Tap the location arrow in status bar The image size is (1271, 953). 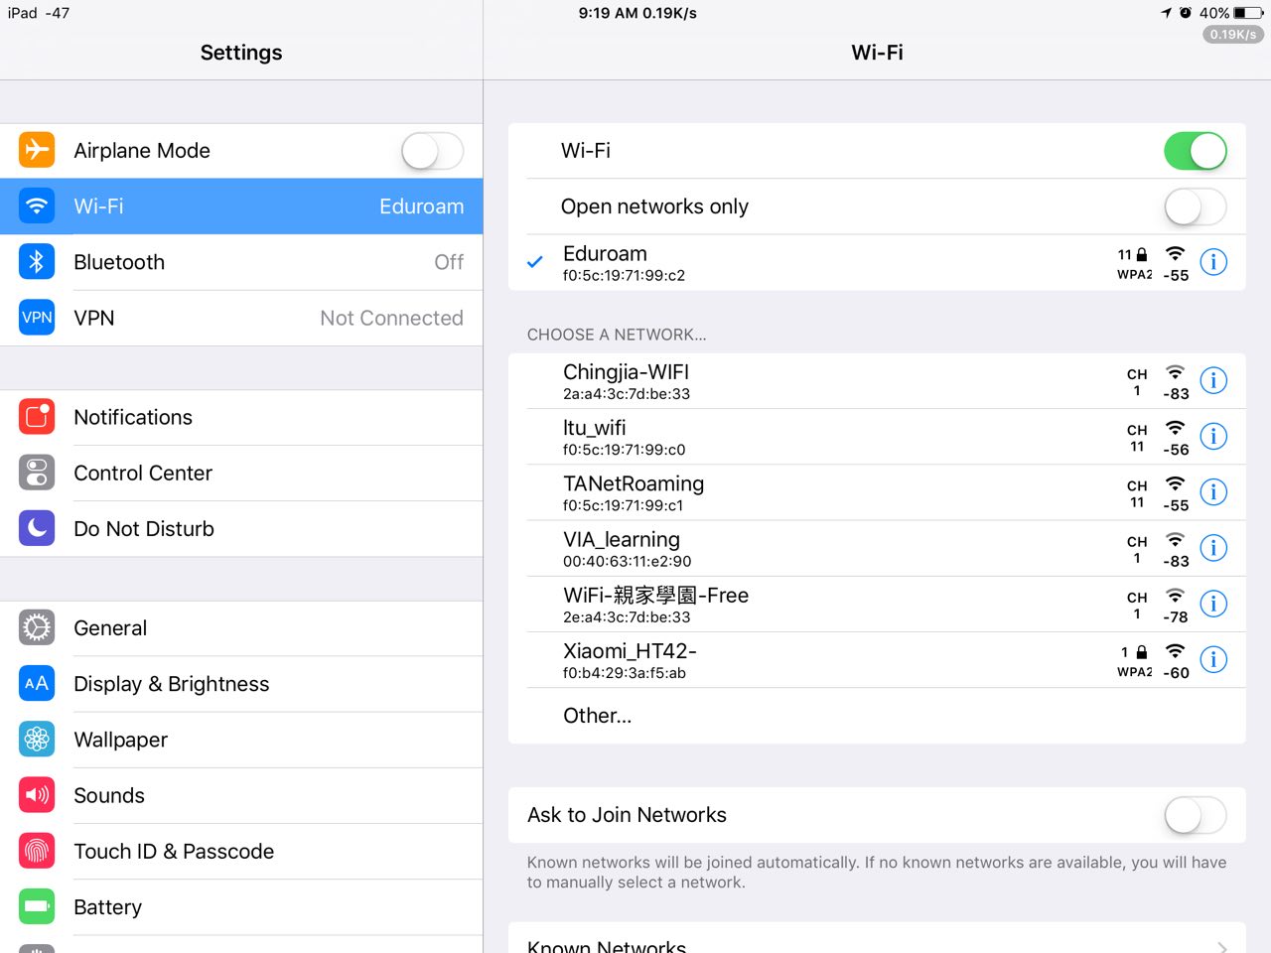coord(1166,13)
